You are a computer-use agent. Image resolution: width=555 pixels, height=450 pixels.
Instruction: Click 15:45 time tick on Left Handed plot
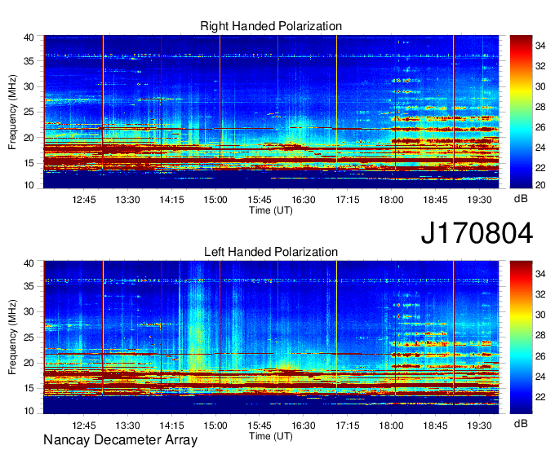(260, 426)
